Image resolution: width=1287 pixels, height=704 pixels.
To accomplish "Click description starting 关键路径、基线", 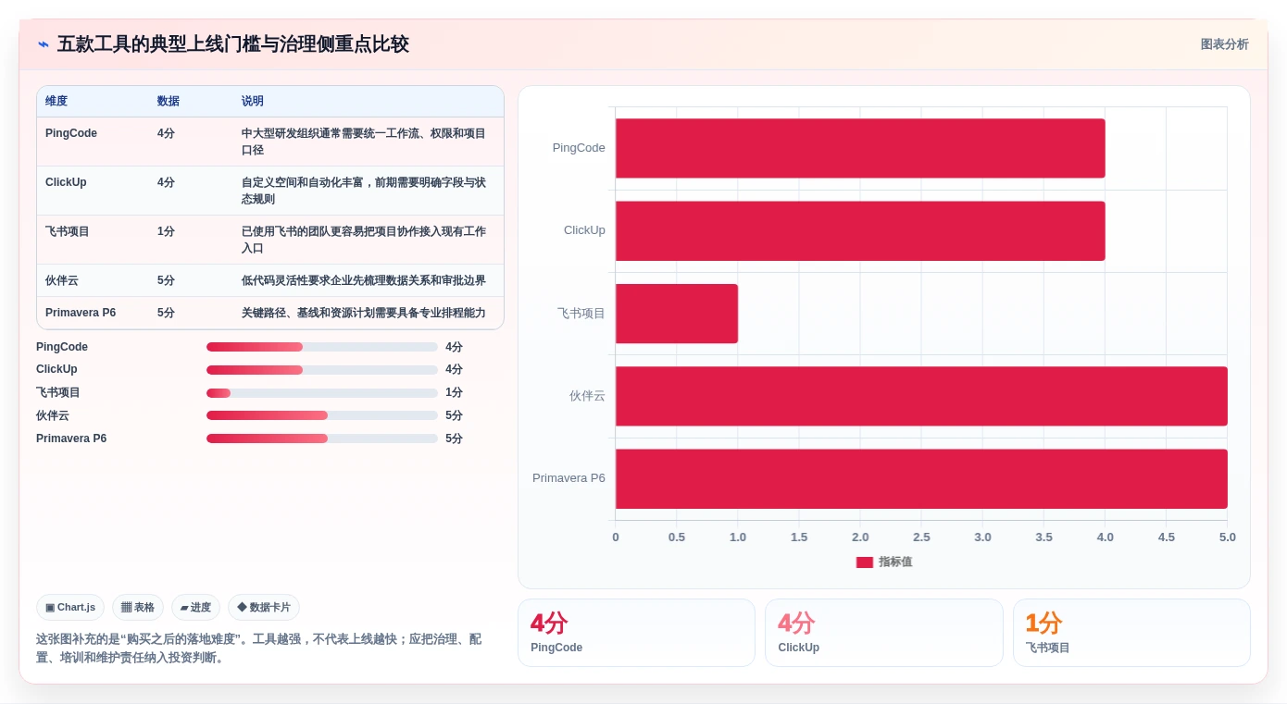I will pos(364,313).
